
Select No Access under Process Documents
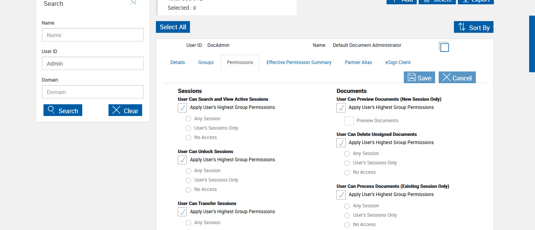click(347, 225)
